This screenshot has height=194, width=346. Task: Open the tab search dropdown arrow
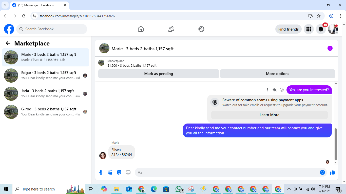(5, 5)
